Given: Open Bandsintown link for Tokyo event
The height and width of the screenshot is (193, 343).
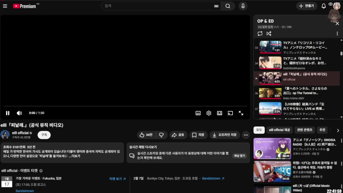Looking at the screenshot, I should pos(213,179).
